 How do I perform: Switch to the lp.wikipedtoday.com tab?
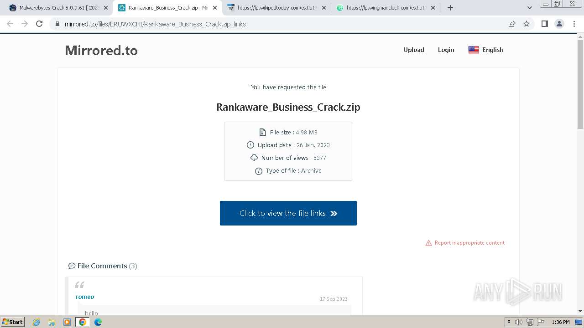pos(276,8)
